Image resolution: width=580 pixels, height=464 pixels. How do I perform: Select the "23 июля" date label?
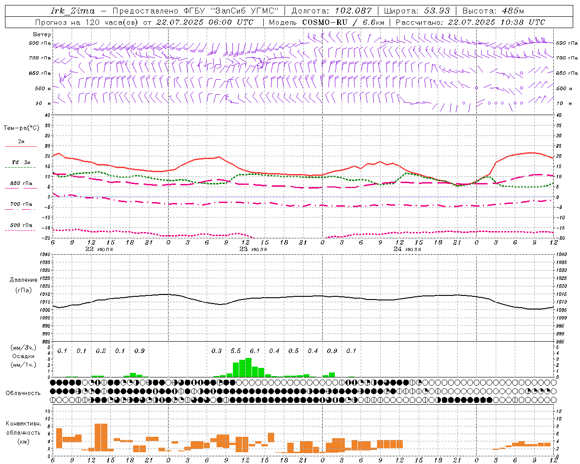click(x=253, y=249)
